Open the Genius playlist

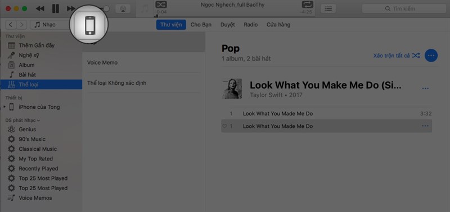(41, 130)
